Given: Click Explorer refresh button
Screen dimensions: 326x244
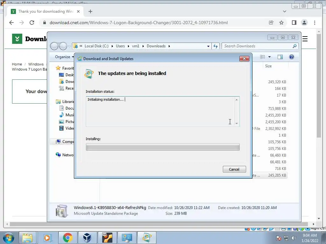Looking at the screenshot, I should point(216,46).
